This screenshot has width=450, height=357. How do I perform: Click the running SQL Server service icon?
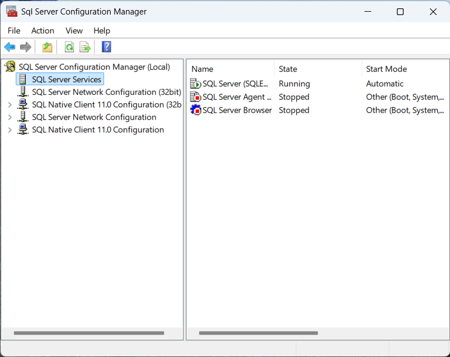(196, 83)
